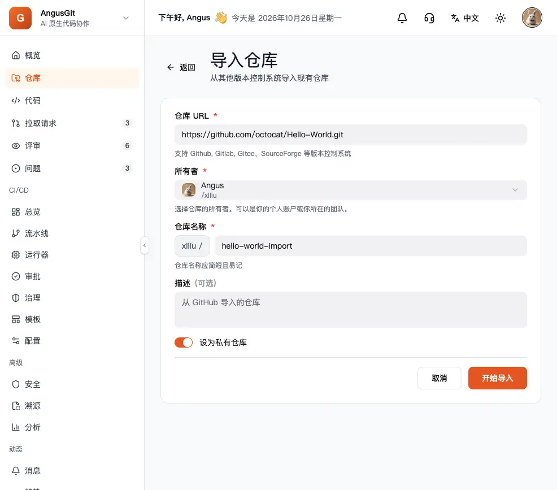Screen dimensions: 557x490
Task: Toggle light theme sun icon
Action: 500,18
